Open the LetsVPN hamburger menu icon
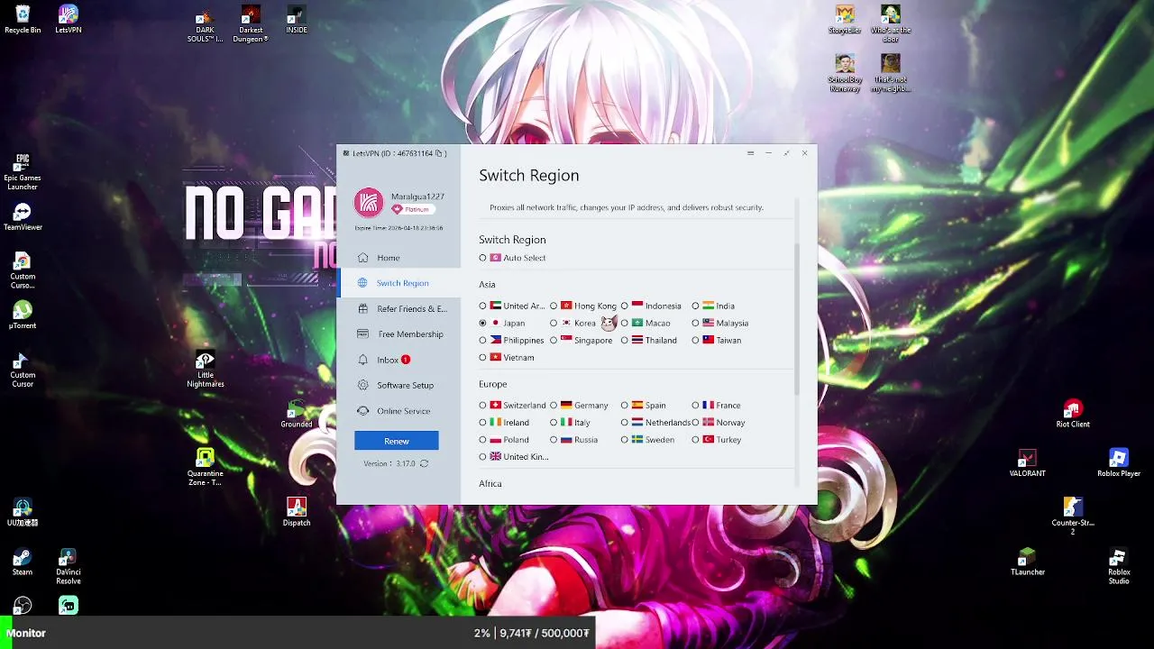1154x649 pixels. [750, 153]
